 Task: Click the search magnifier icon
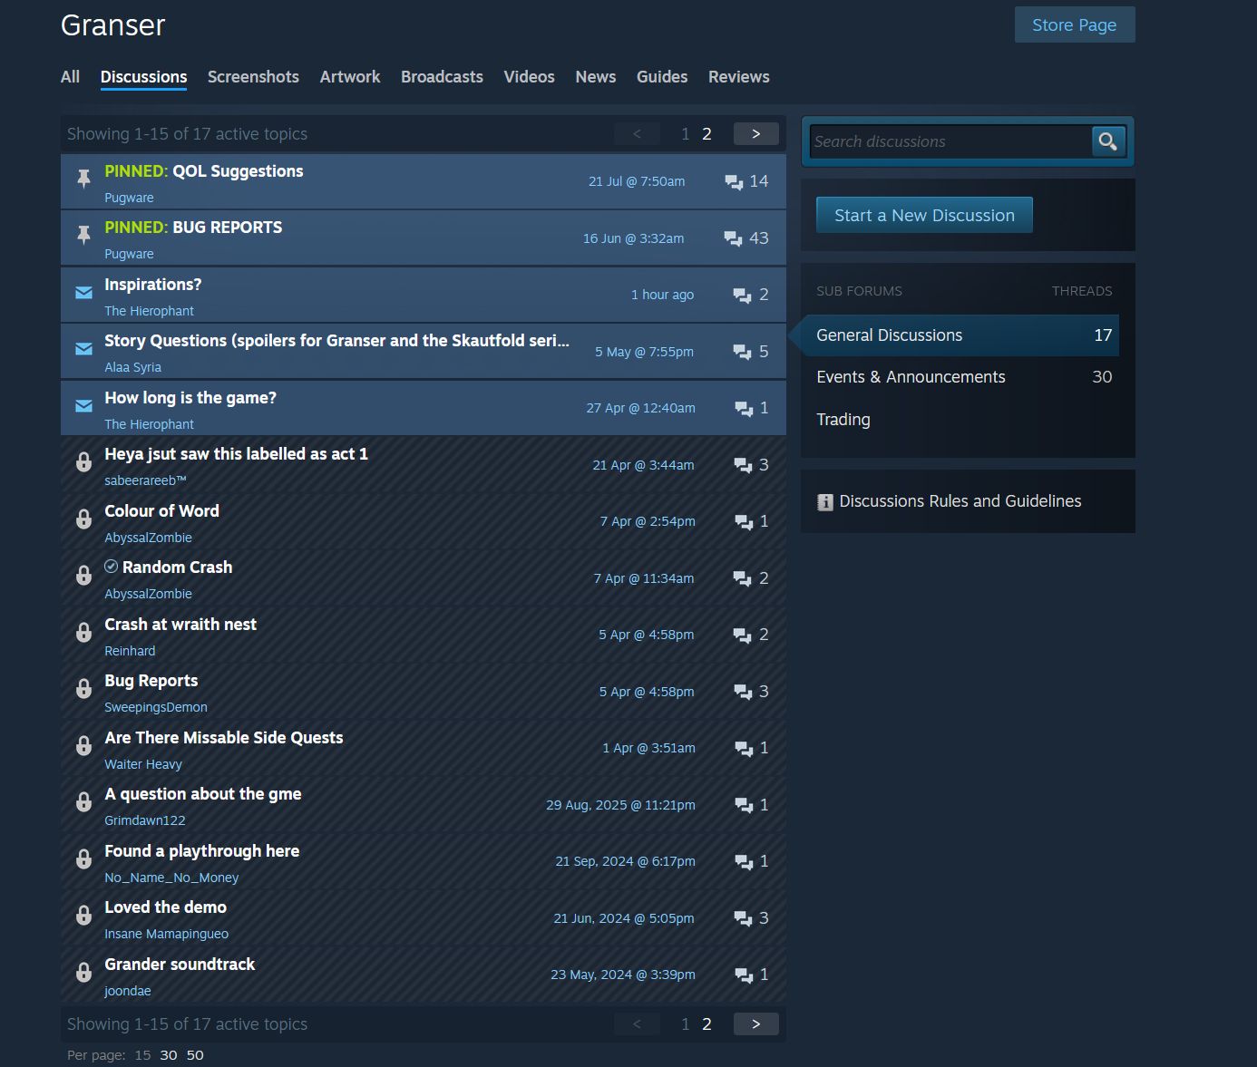[1108, 141]
